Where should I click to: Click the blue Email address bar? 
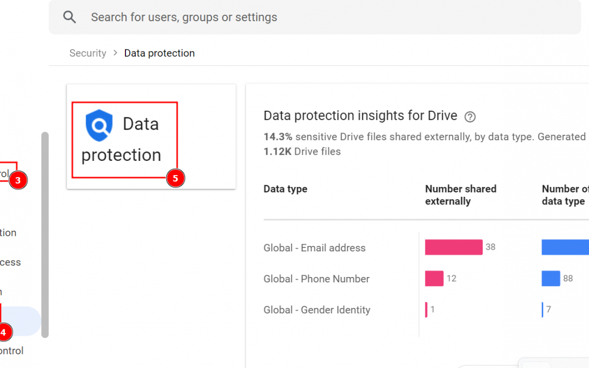565,247
